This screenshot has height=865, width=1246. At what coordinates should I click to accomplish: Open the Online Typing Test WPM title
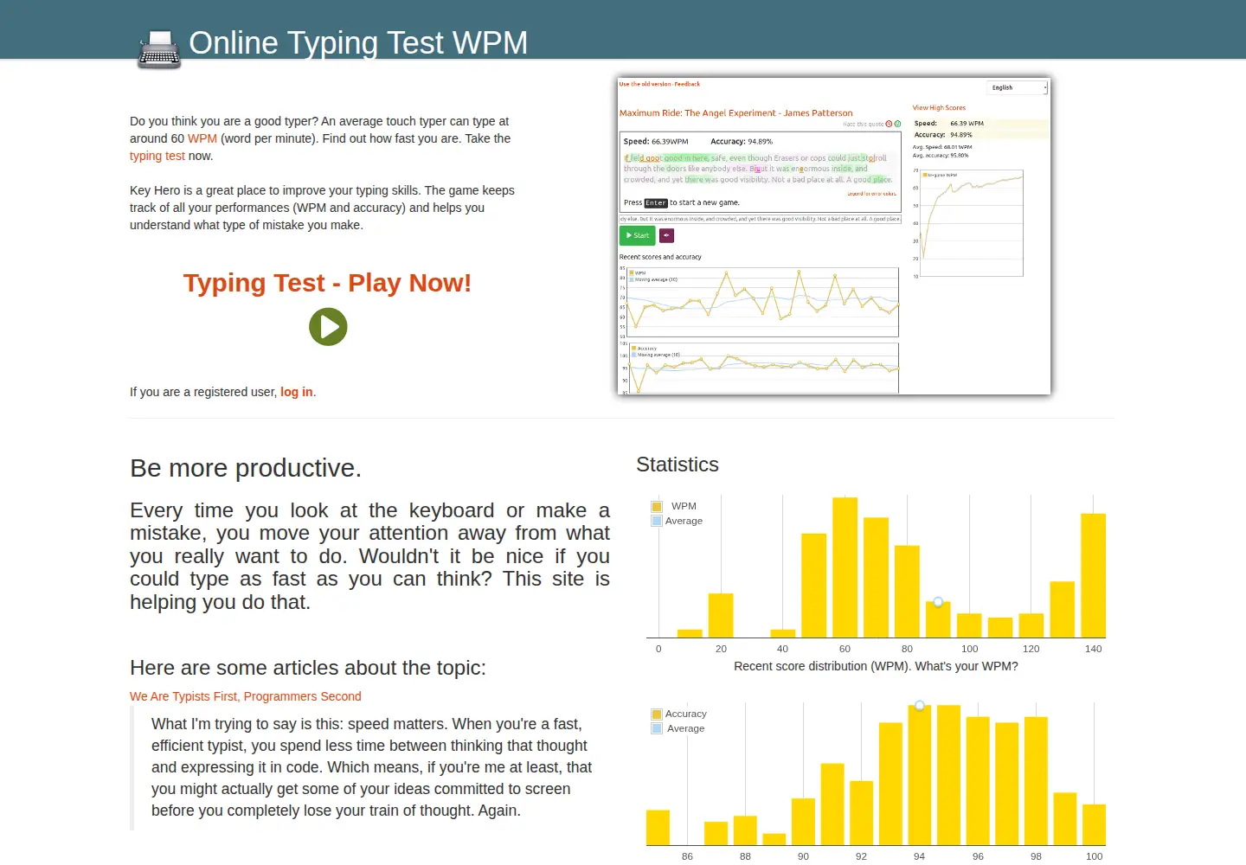[x=358, y=42]
